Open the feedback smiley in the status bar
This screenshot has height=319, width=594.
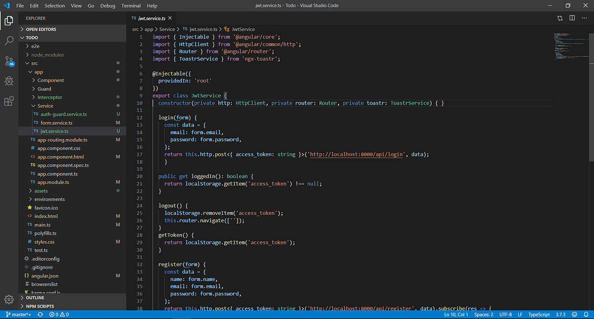click(574, 314)
